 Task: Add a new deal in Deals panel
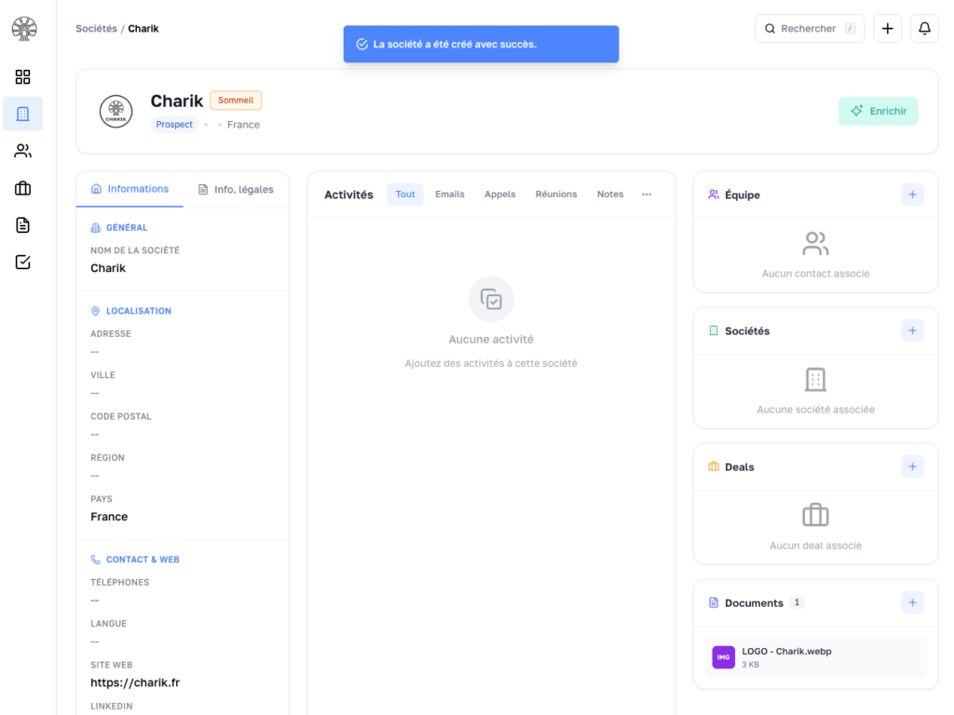coord(912,466)
